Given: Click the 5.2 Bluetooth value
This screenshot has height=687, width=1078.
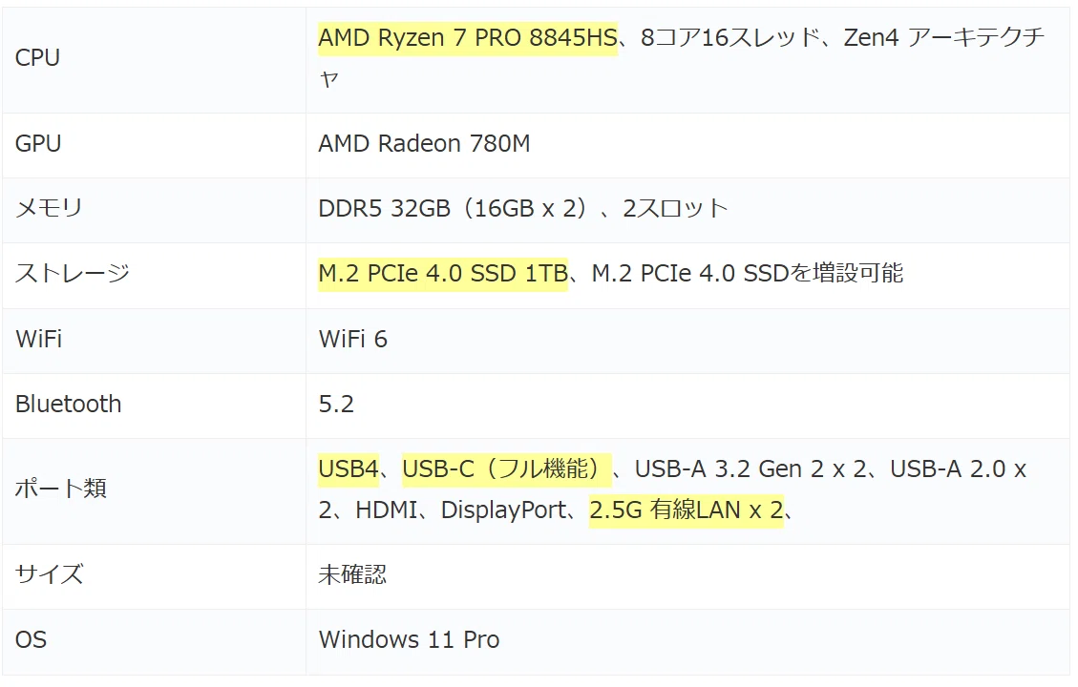Looking at the screenshot, I should click(x=336, y=404).
